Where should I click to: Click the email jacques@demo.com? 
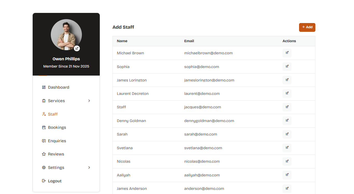pos(203,107)
